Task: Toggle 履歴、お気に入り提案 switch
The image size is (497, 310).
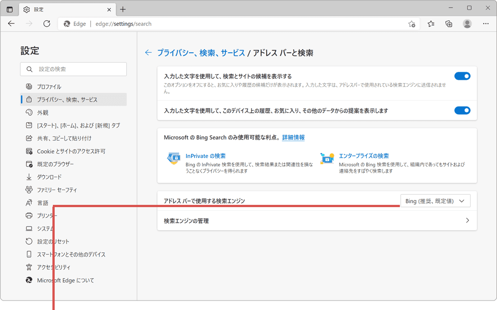Action: click(462, 111)
